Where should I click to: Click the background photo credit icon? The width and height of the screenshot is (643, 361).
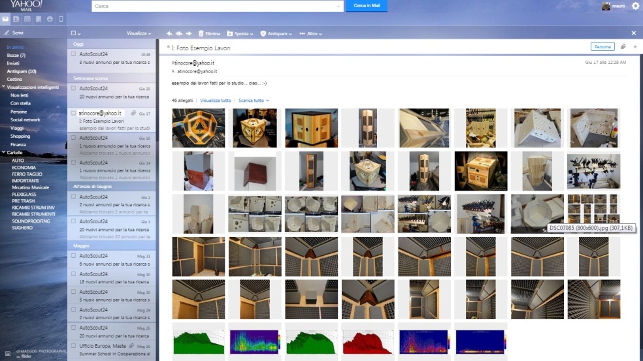pos(7,353)
